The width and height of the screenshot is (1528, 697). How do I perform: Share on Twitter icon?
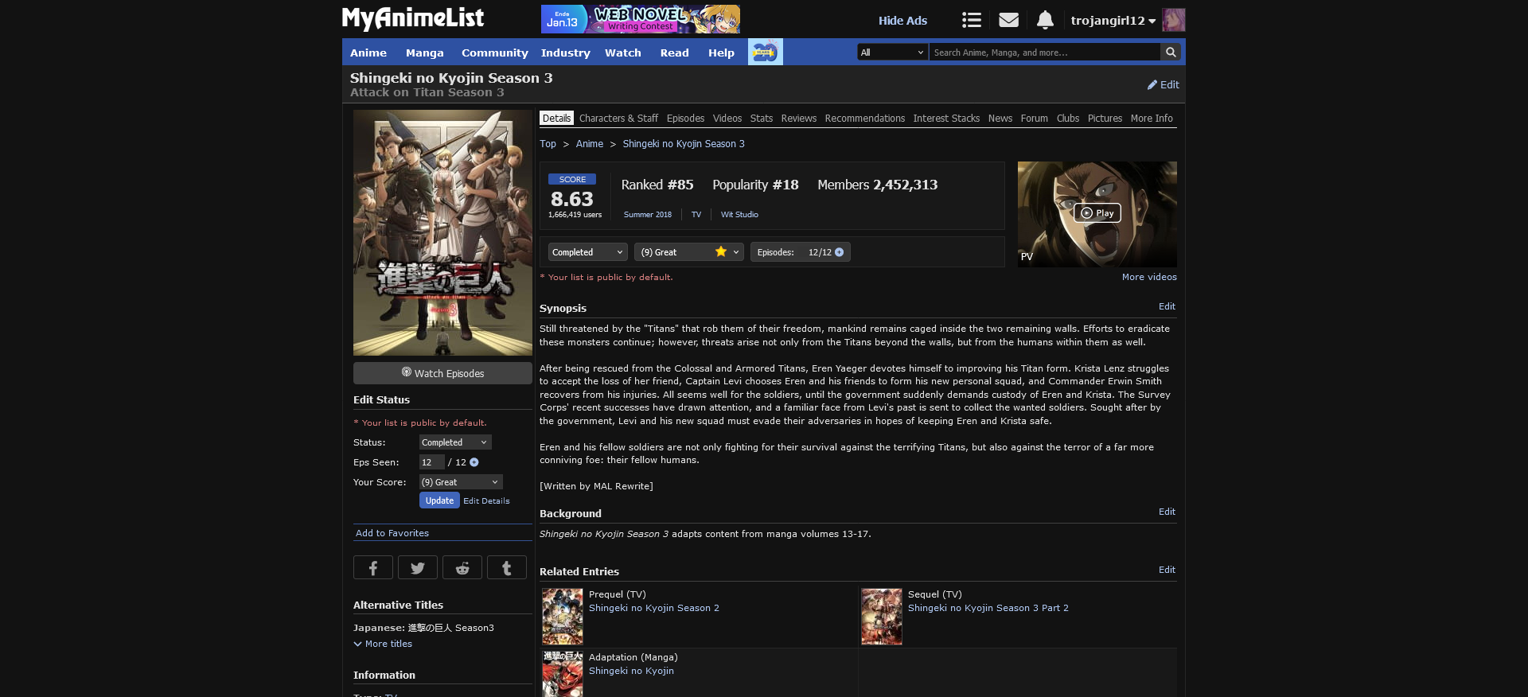[418, 567]
